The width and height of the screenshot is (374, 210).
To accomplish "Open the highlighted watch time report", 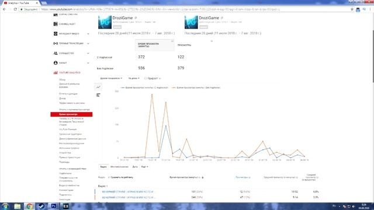I will [71, 114].
